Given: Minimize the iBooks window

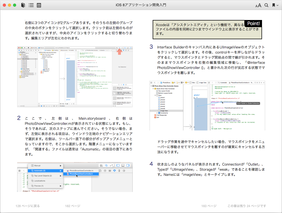Looking at the screenshot, I should (10, 5).
